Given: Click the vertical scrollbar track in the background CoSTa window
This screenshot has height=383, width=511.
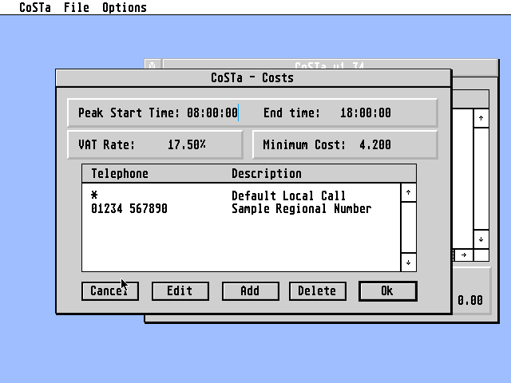Looking at the screenshot, I should (x=481, y=179).
